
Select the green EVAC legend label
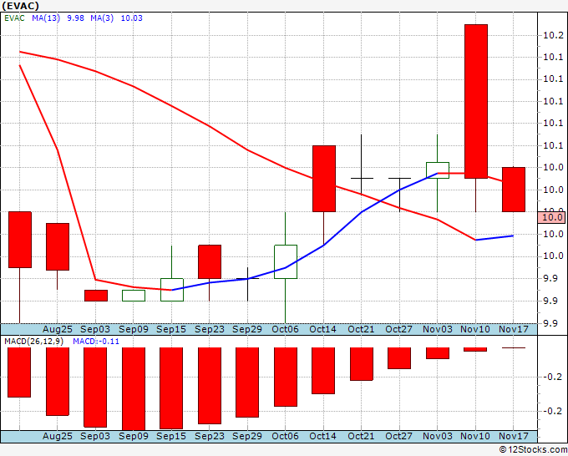pos(14,18)
